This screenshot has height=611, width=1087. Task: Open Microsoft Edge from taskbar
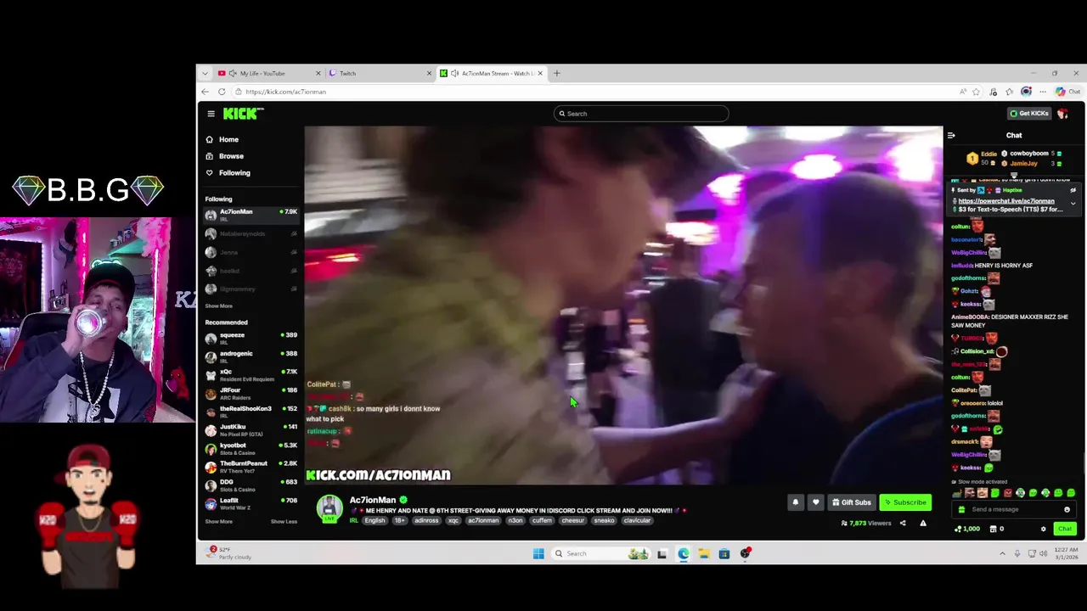pos(683,553)
